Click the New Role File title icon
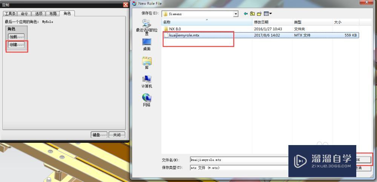The image size is (377, 182). tap(135, 3)
